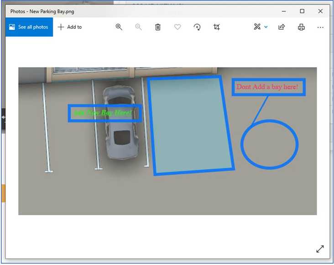The image size is (334, 265).
Task: Share the photo
Action: click(x=282, y=27)
